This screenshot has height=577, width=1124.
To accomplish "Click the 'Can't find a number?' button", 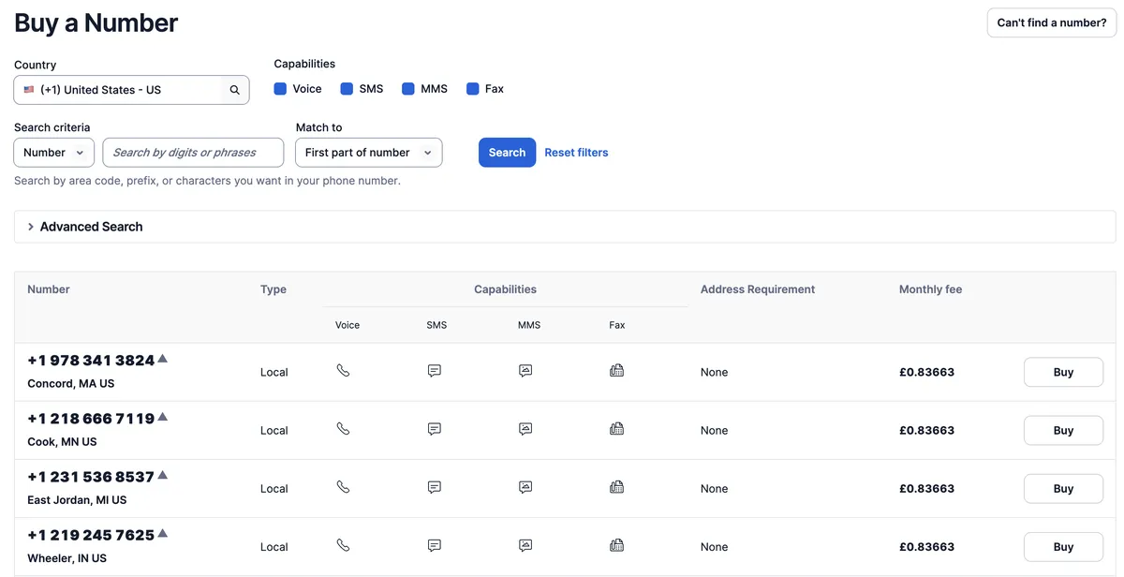I will pos(1052,22).
